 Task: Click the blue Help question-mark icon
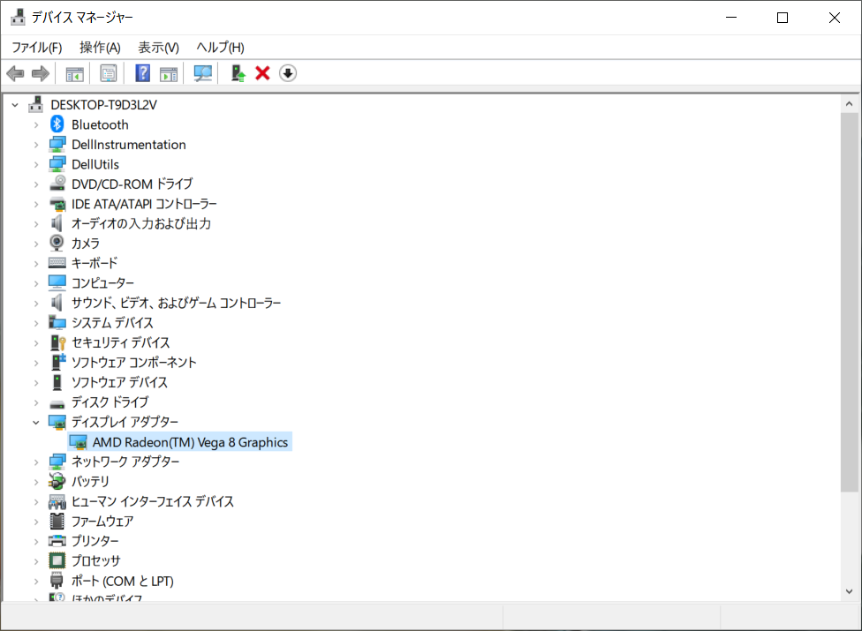143,73
